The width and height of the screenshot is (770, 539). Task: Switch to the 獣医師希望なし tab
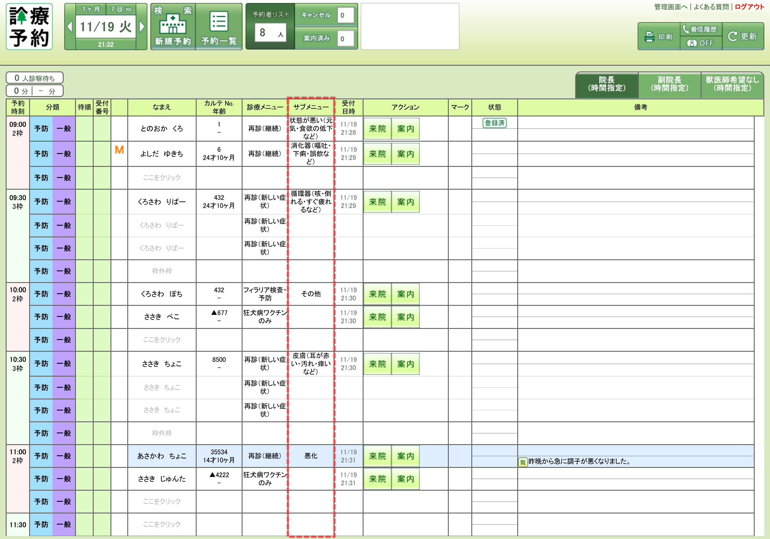[732, 84]
